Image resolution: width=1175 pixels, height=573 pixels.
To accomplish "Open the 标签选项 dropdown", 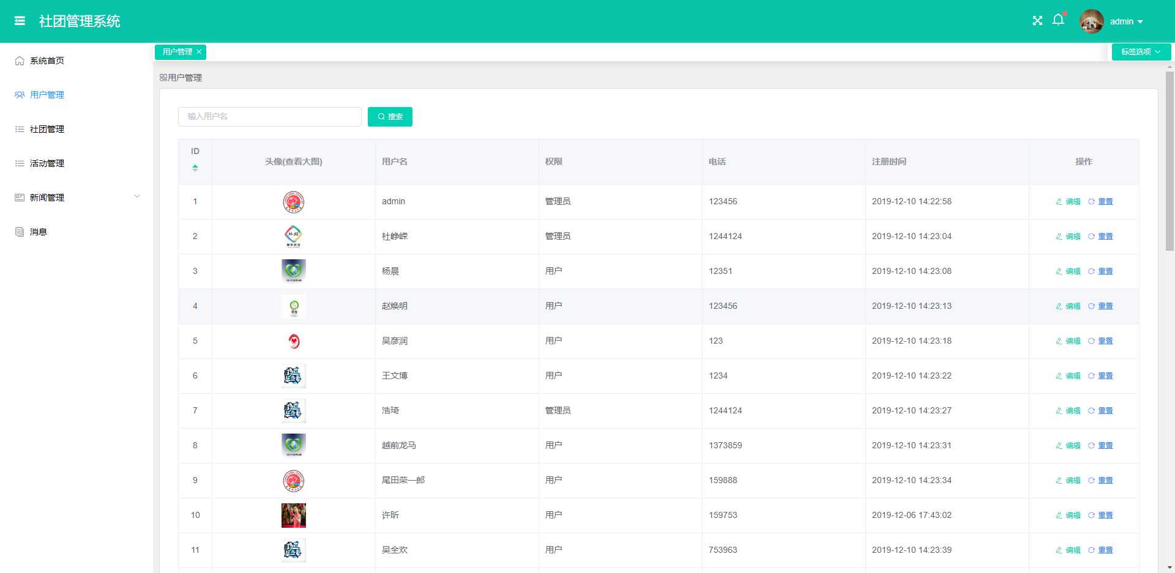I will tap(1141, 52).
